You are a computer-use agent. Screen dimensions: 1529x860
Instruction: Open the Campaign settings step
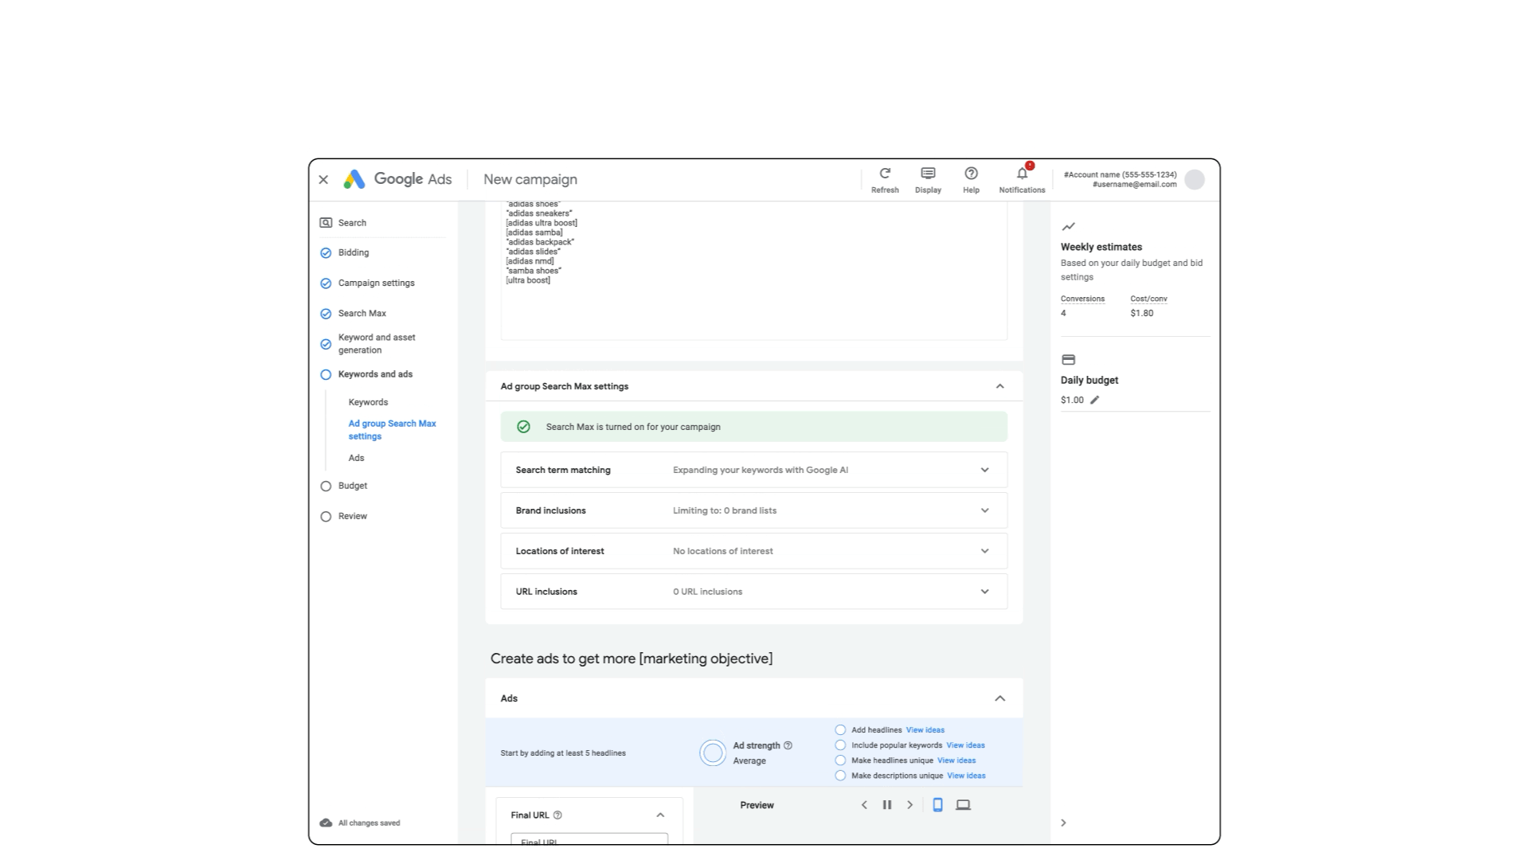pos(376,283)
